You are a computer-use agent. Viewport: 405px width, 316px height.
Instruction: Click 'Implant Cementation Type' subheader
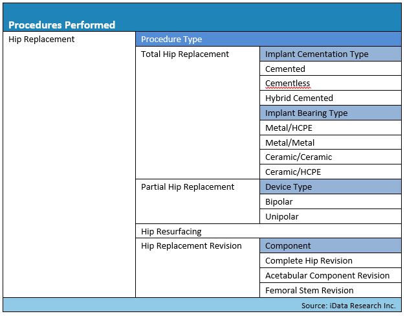point(331,54)
